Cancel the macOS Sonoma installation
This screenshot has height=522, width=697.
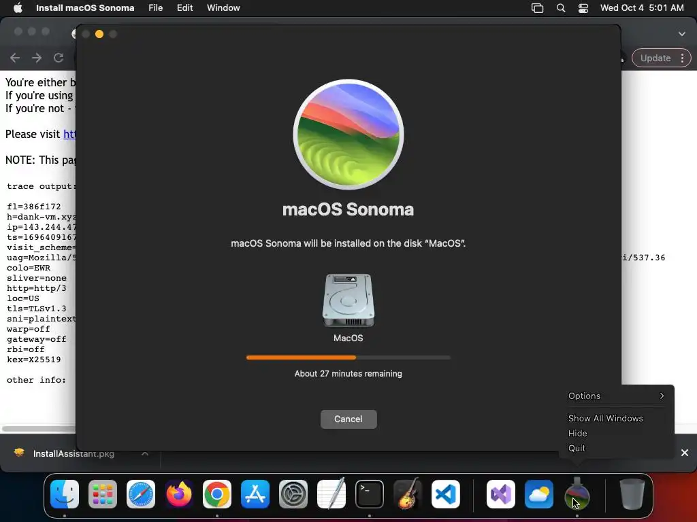(x=348, y=419)
